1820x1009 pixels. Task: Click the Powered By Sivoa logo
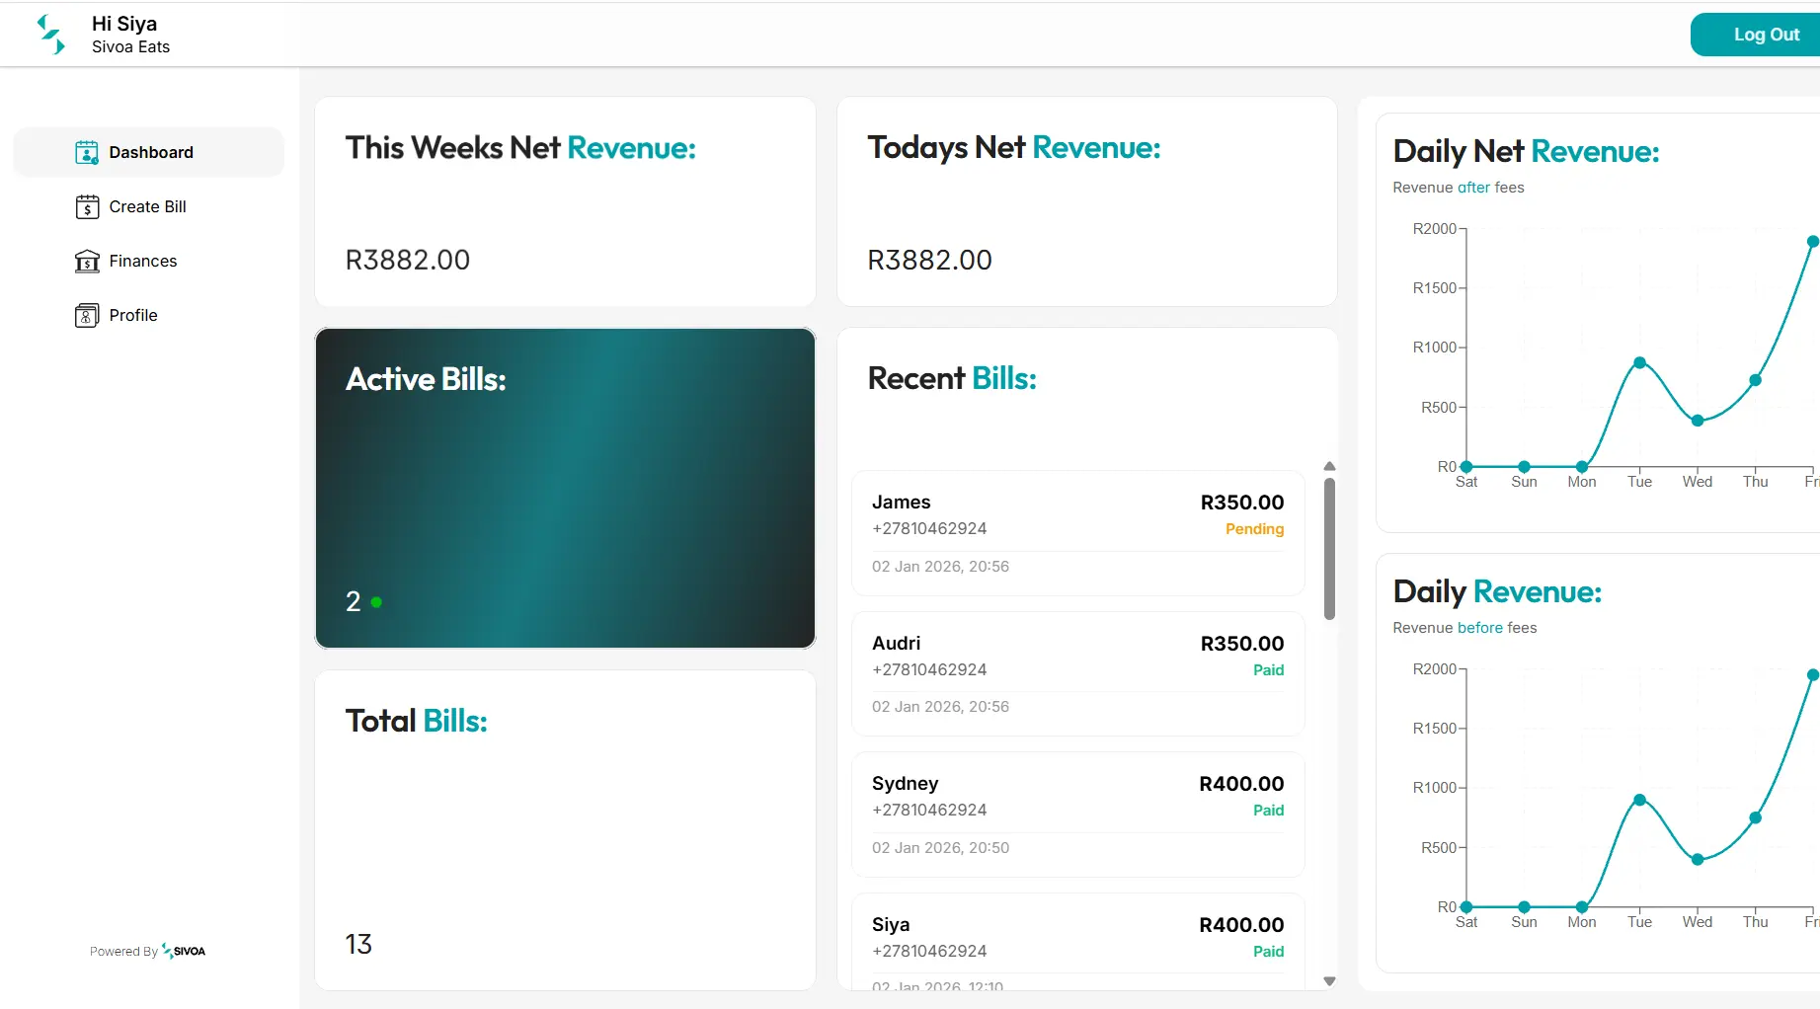184,951
